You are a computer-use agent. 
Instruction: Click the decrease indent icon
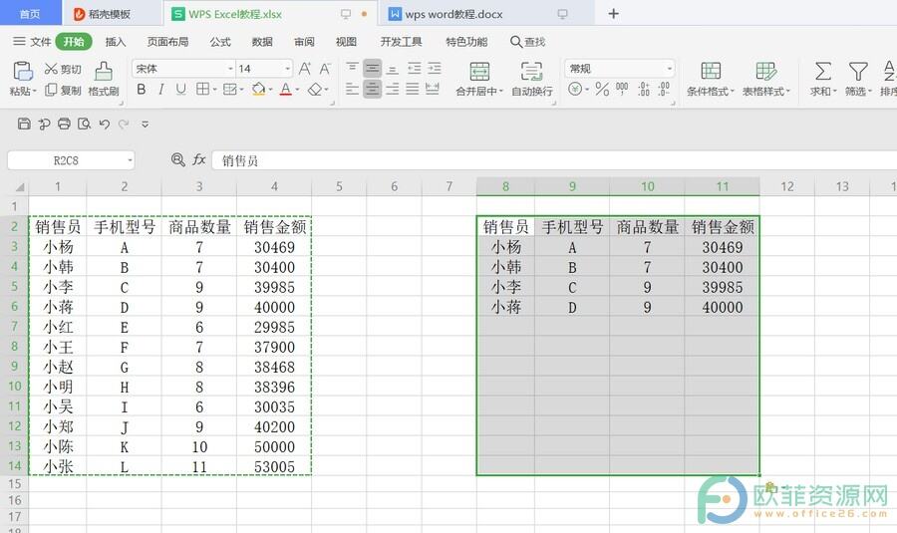[x=415, y=69]
